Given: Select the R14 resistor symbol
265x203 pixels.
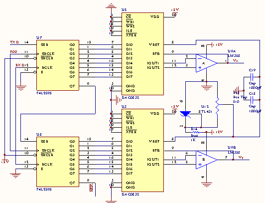Looking at the screenshot, I should [195, 132].
